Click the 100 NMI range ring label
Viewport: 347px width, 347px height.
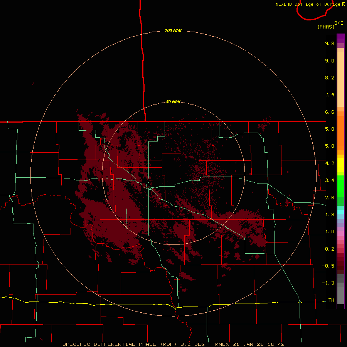pos(173,30)
